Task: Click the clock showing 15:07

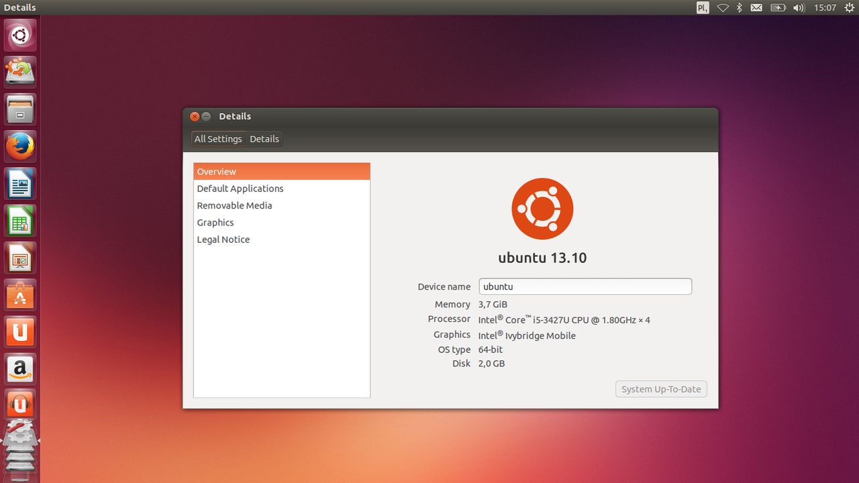Action: coord(825,7)
